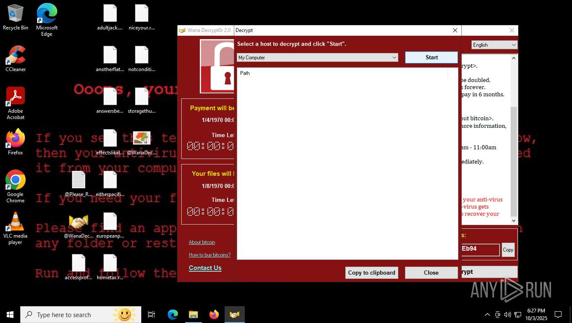
Task: Switch to the Wana Decrypt0r taskbar item
Action: point(235,315)
